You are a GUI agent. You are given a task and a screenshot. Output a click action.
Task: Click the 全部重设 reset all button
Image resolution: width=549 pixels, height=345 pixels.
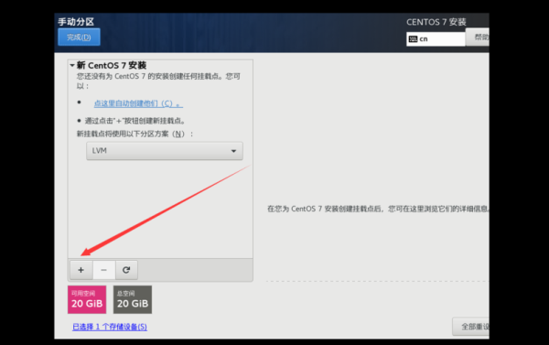click(471, 327)
